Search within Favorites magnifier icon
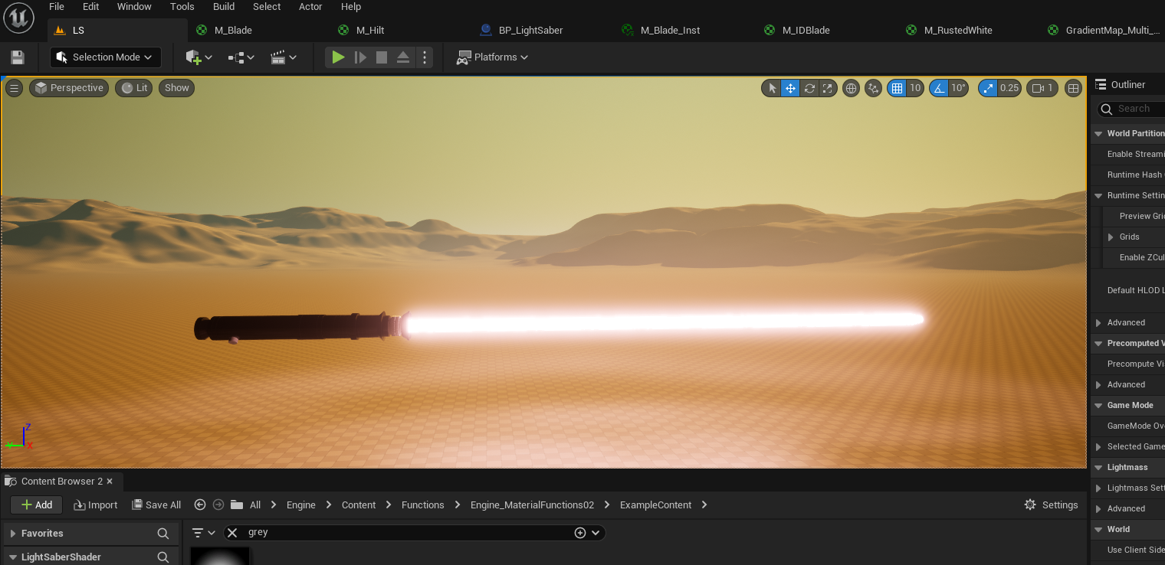 coord(162,534)
